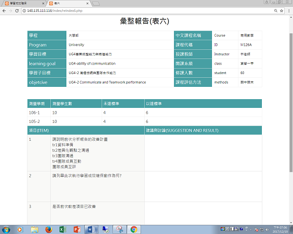Launch Windows Media Player from taskbar

(x=20, y=229)
